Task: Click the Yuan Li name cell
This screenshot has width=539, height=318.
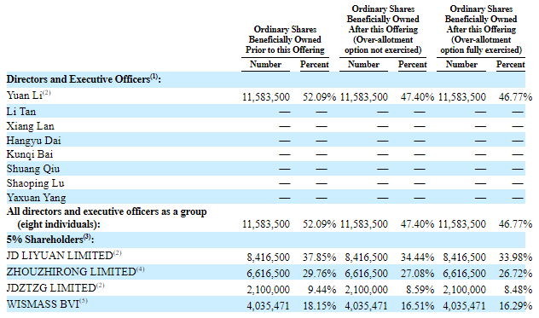Action: [28, 95]
